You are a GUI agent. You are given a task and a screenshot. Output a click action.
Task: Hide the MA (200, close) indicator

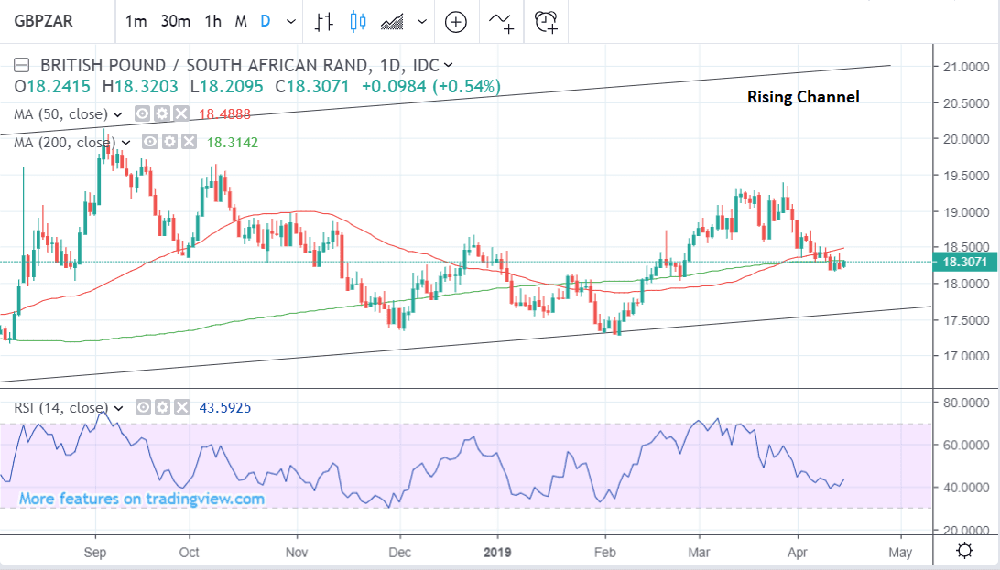point(149,142)
